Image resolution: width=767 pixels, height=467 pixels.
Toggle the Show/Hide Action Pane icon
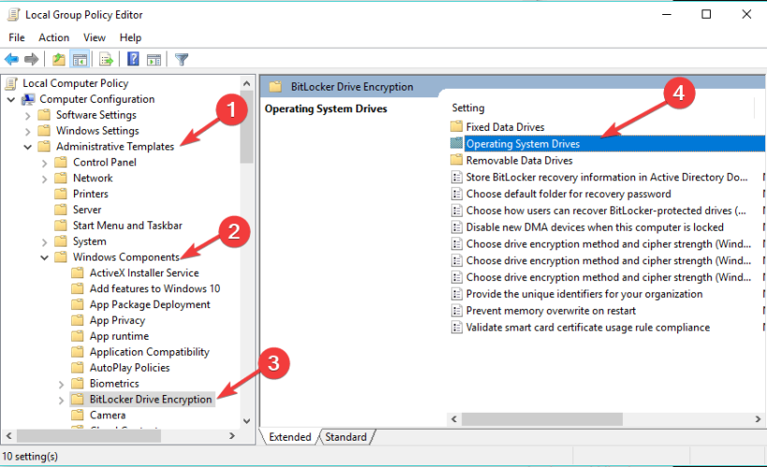point(154,60)
